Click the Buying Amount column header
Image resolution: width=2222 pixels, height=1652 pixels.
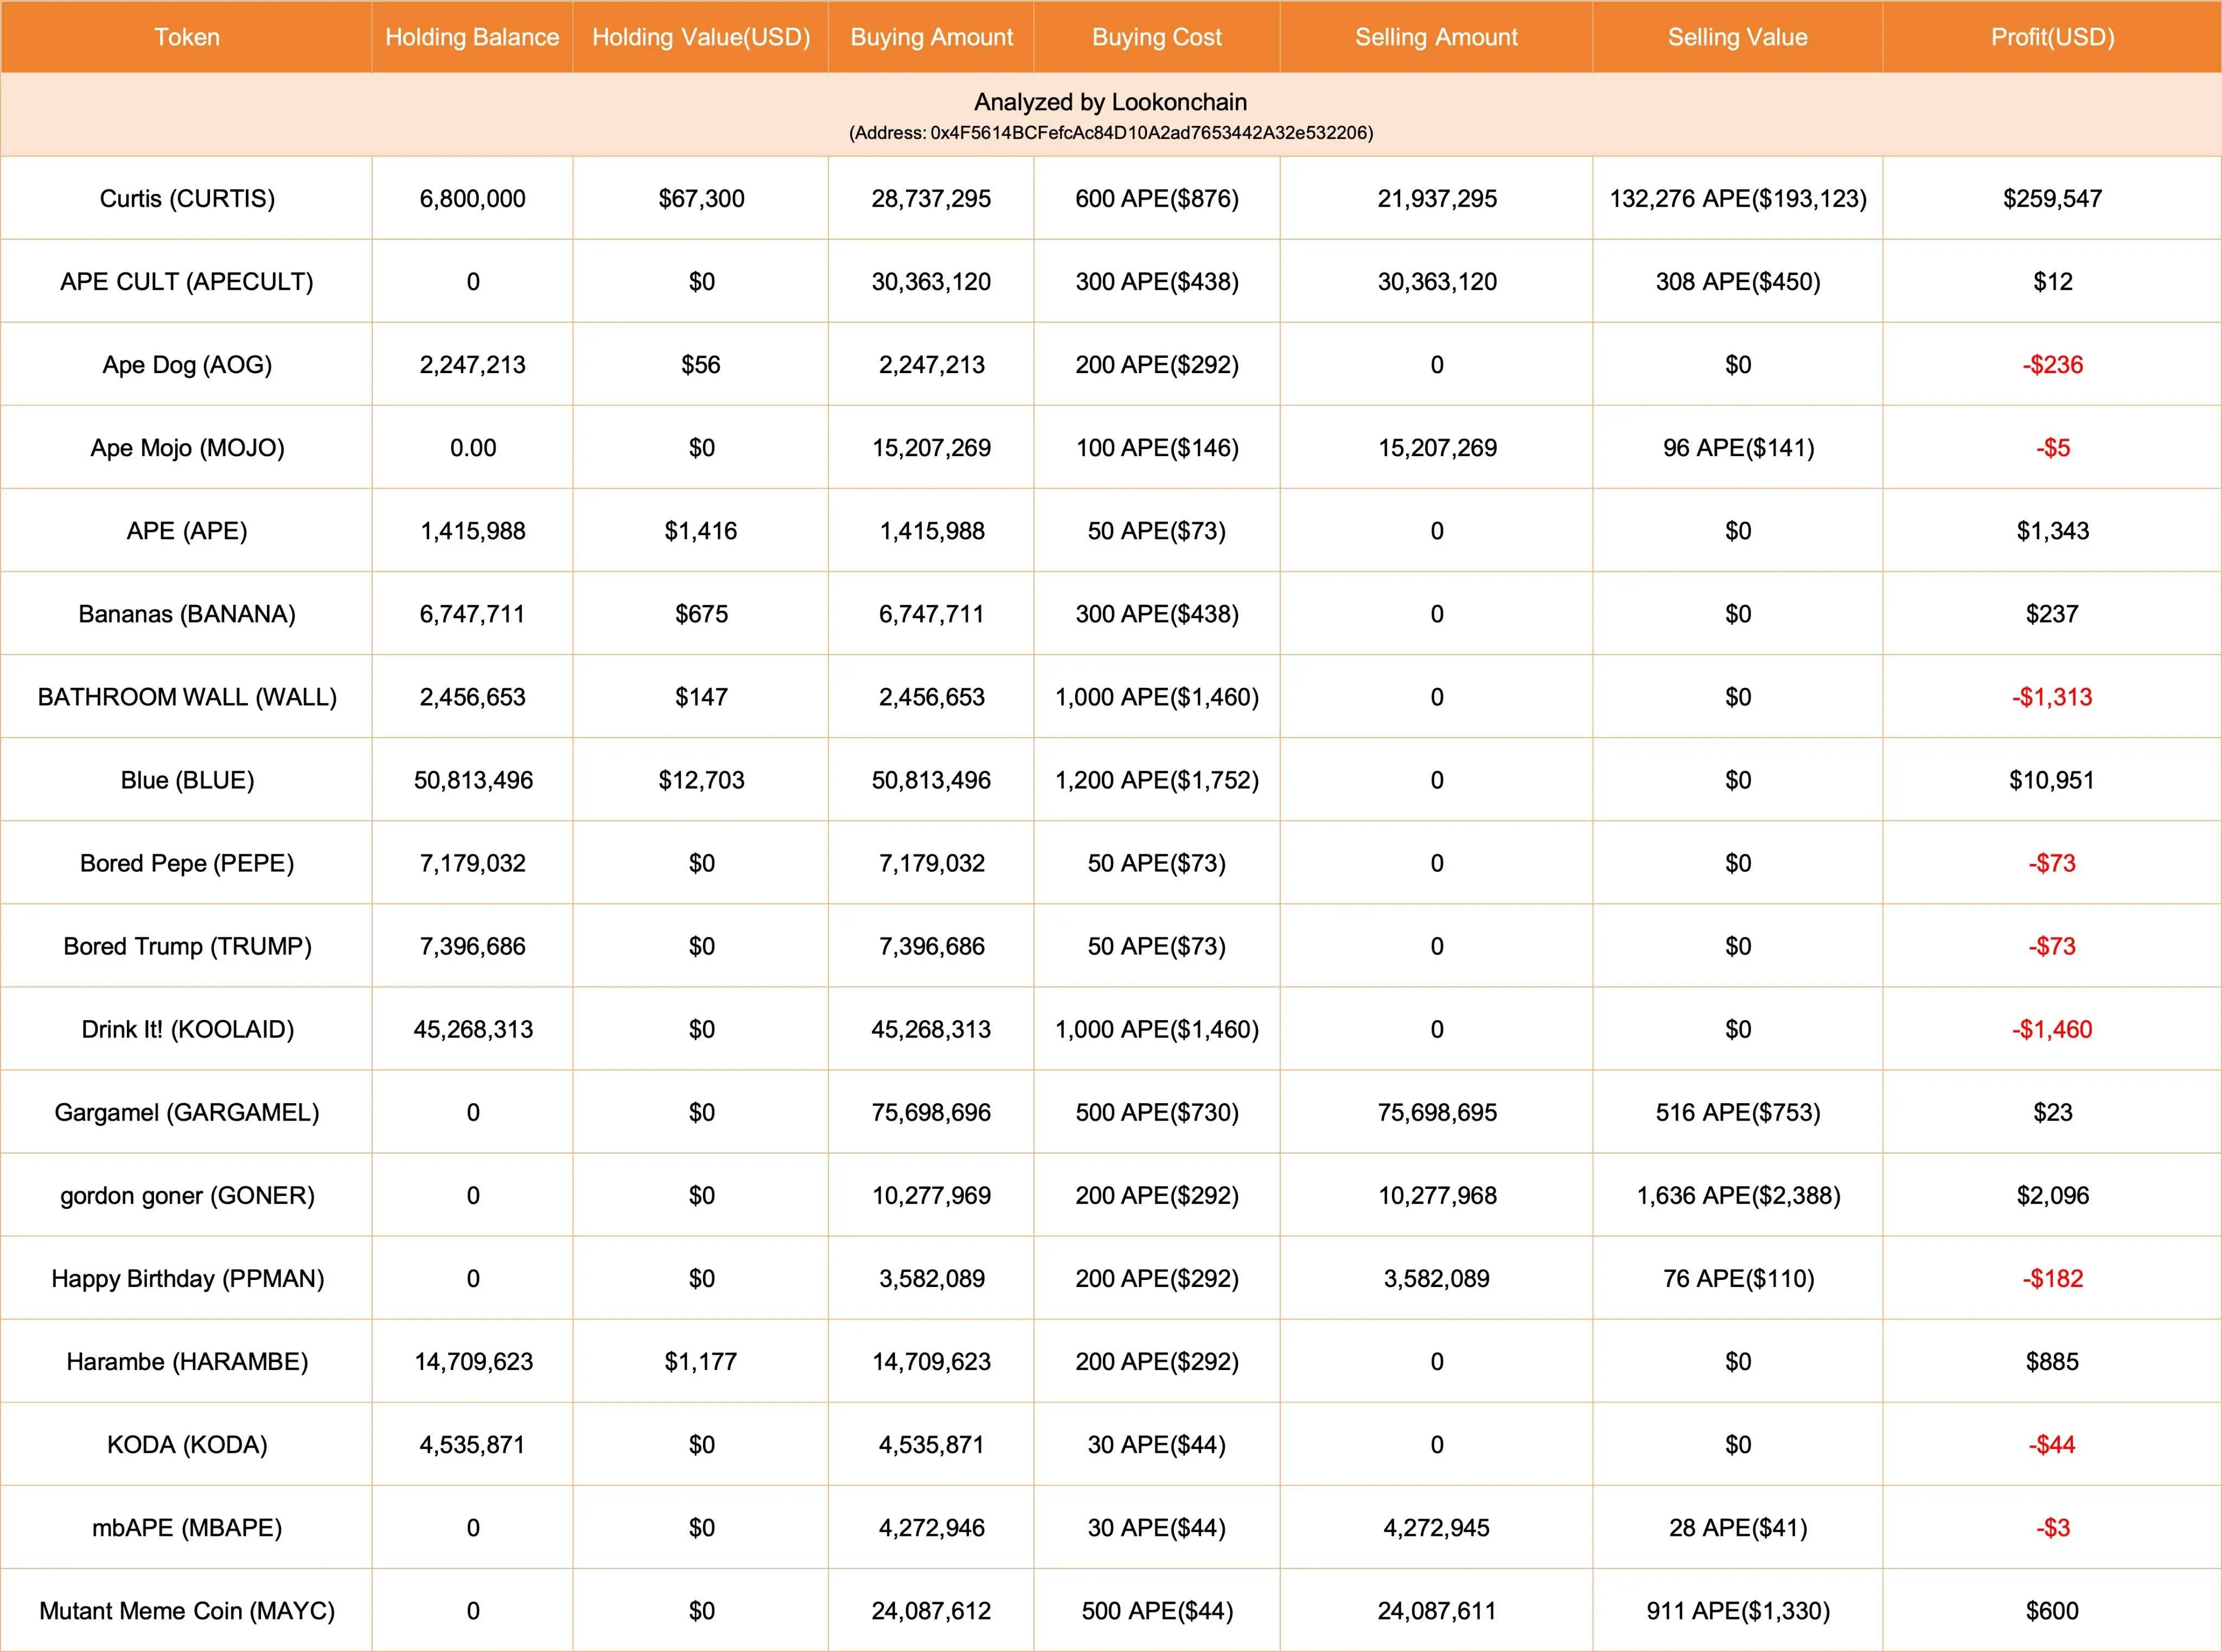pos(930,37)
